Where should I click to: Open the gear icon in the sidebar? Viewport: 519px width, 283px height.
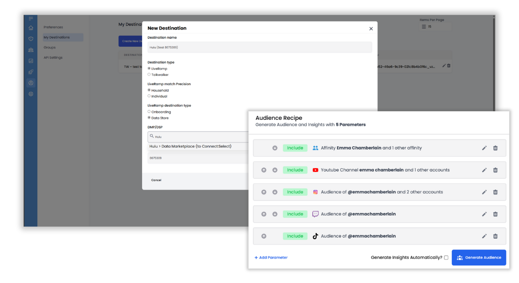[x=31, y=94]
